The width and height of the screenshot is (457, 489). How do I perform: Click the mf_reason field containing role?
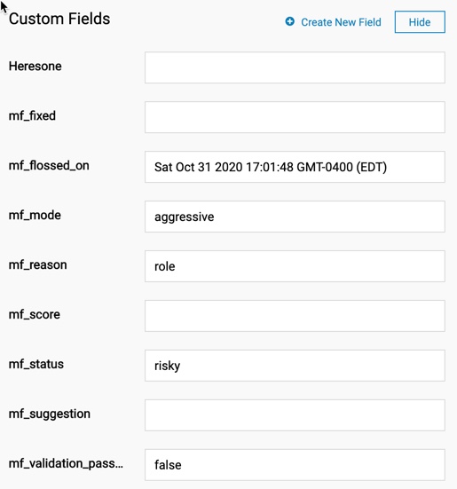pos(295,266)
